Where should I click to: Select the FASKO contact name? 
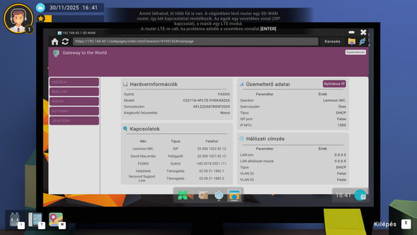coord(143,164)
